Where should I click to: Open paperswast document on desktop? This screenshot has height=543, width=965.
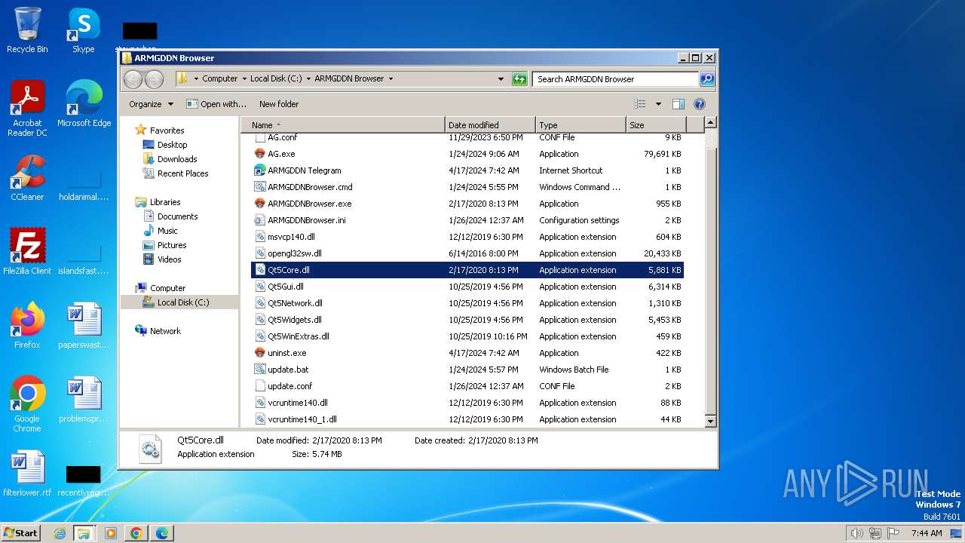84,326
